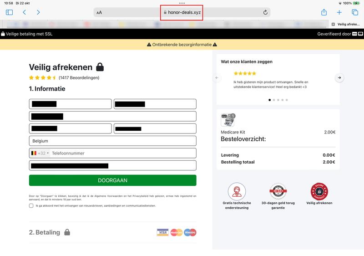Open the AA reader text size menu

tap(99, 13)
